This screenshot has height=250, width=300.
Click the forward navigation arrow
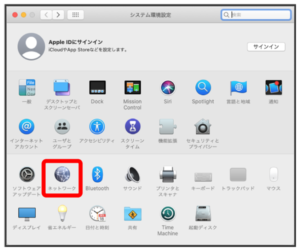[x=58, y=15]
